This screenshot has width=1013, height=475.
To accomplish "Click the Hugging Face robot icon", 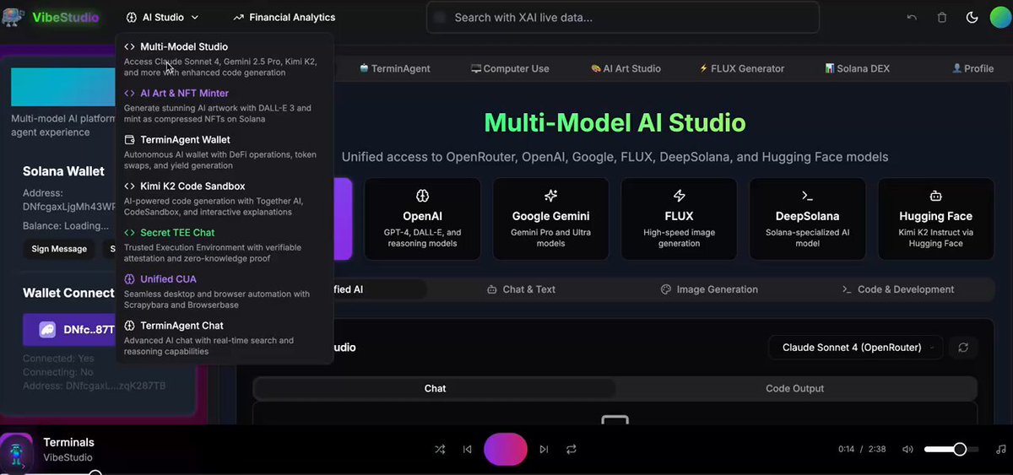I will tap(935, 196).
